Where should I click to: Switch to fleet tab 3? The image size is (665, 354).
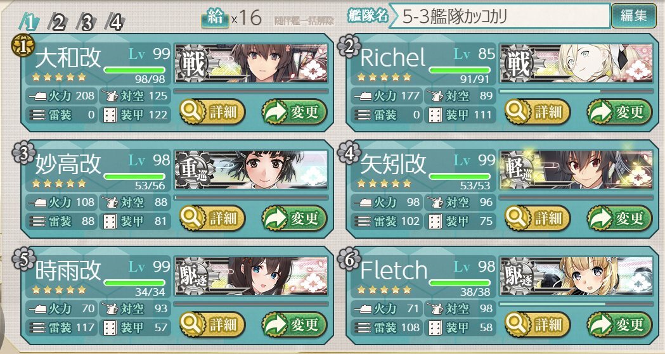click(x=86, y=22)
